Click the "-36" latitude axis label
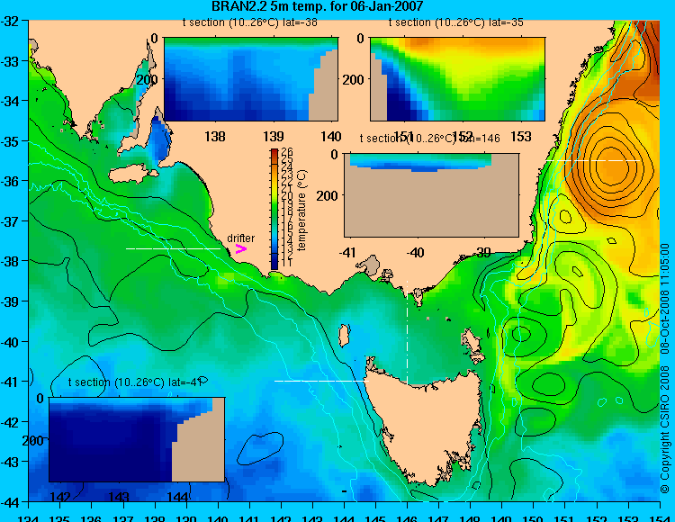 [x=10, y=181]
